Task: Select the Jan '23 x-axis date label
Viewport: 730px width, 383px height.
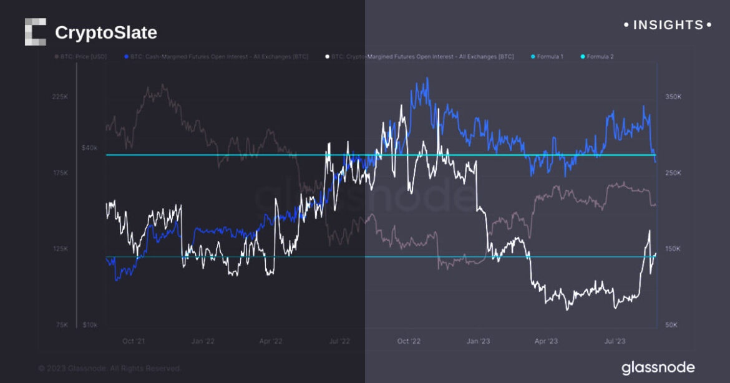Action: tap(479, 341)
